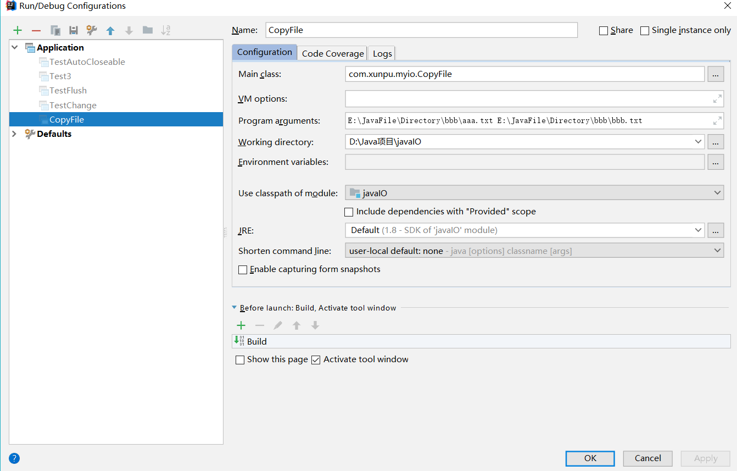Browse for Working directory
Viewport: 737px width, 471px height.
pyautogui.click(x=716, y=142)
